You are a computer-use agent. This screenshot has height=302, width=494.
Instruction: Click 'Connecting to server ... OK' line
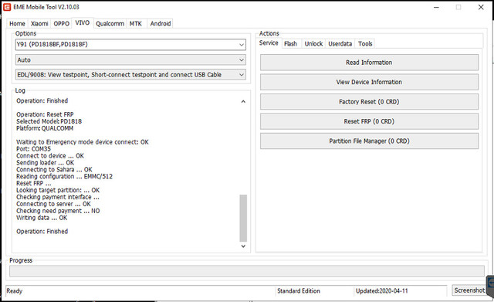click(53, 204)
